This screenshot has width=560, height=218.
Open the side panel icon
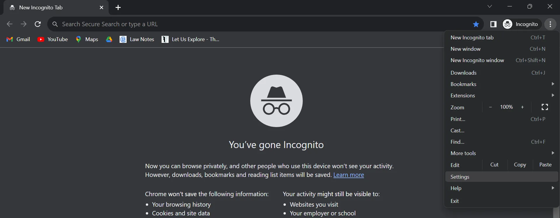pos(493,24)
